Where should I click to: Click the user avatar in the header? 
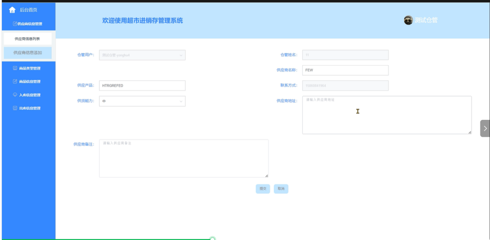(408, 20)
